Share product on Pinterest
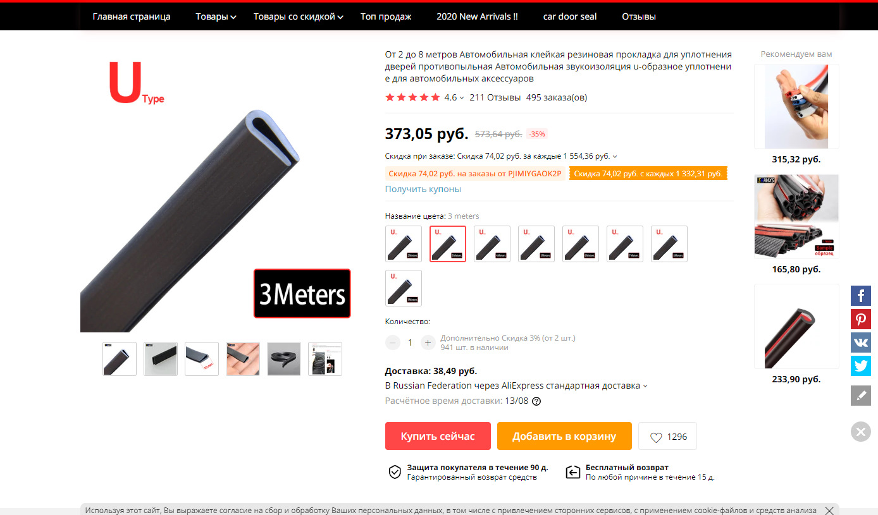The height and width of the screenshot is (515, 878). (861, 318)
